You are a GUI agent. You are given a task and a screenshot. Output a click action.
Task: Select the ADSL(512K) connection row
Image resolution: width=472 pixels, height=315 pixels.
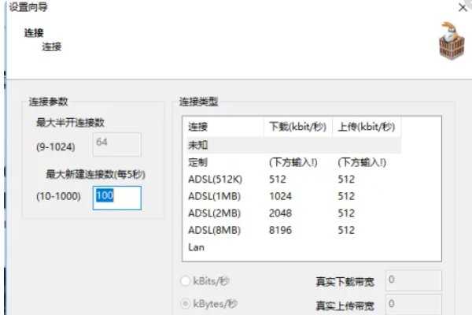click(x=293, y=180)
